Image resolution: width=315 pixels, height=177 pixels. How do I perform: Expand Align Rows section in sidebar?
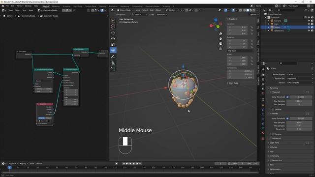(x=233, y=83)
